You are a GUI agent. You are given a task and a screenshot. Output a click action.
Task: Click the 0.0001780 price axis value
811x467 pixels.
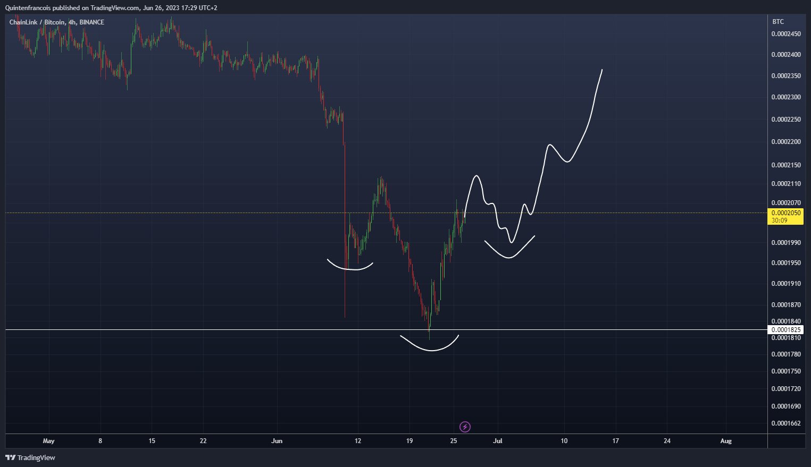(x=786, y=354)
